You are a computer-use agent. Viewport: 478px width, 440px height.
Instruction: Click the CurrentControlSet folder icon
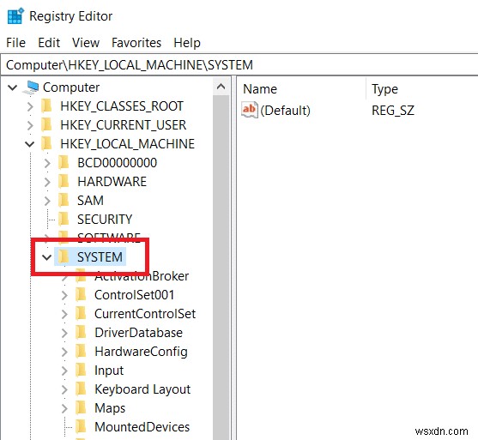click(x=81, y=314)
